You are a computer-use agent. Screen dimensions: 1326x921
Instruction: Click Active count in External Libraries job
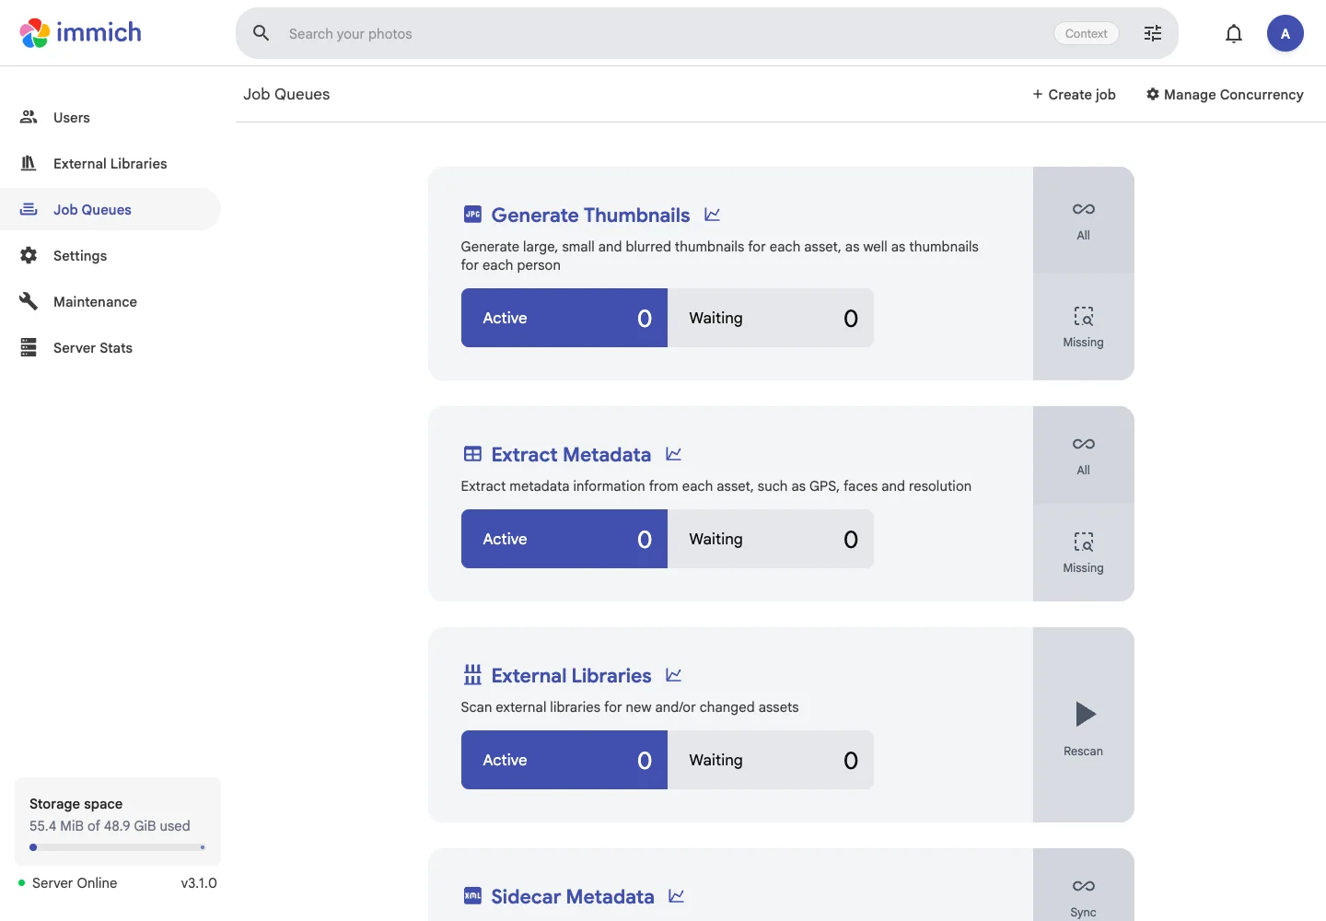564,760
